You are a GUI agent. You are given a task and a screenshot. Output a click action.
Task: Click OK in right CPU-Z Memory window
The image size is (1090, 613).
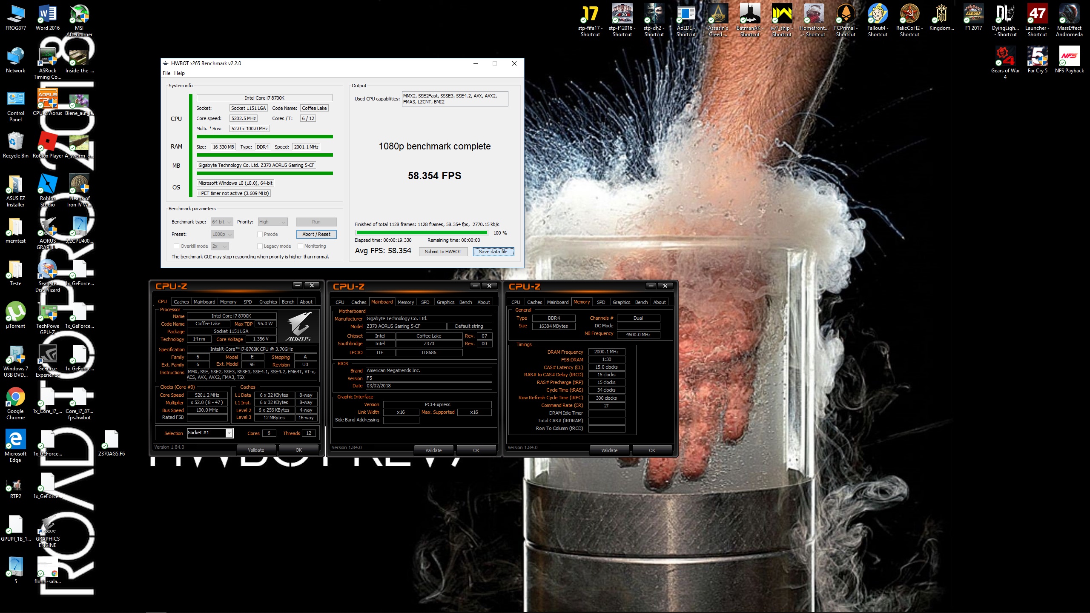[652, 450]
